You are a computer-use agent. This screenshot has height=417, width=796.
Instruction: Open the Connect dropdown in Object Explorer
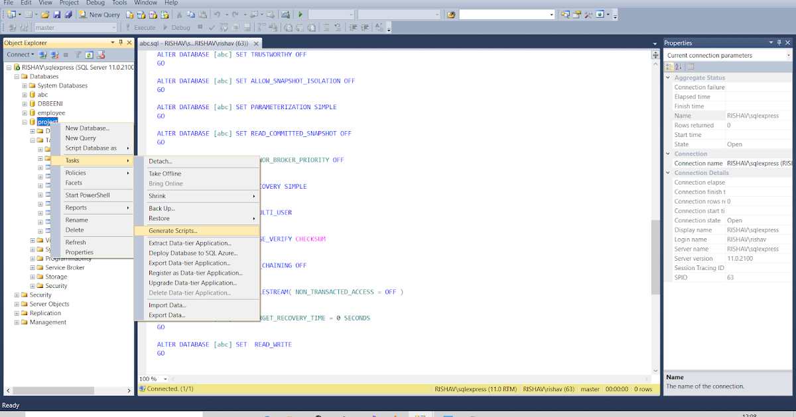tap(32, 55)
